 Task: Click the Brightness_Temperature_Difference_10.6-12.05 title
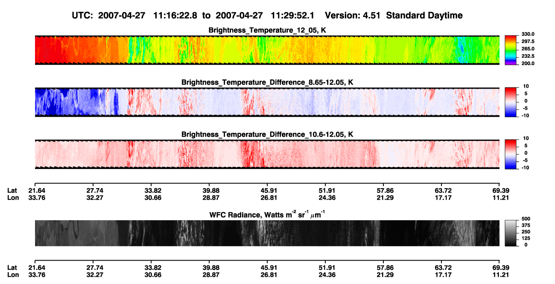[x=267, y=135]
